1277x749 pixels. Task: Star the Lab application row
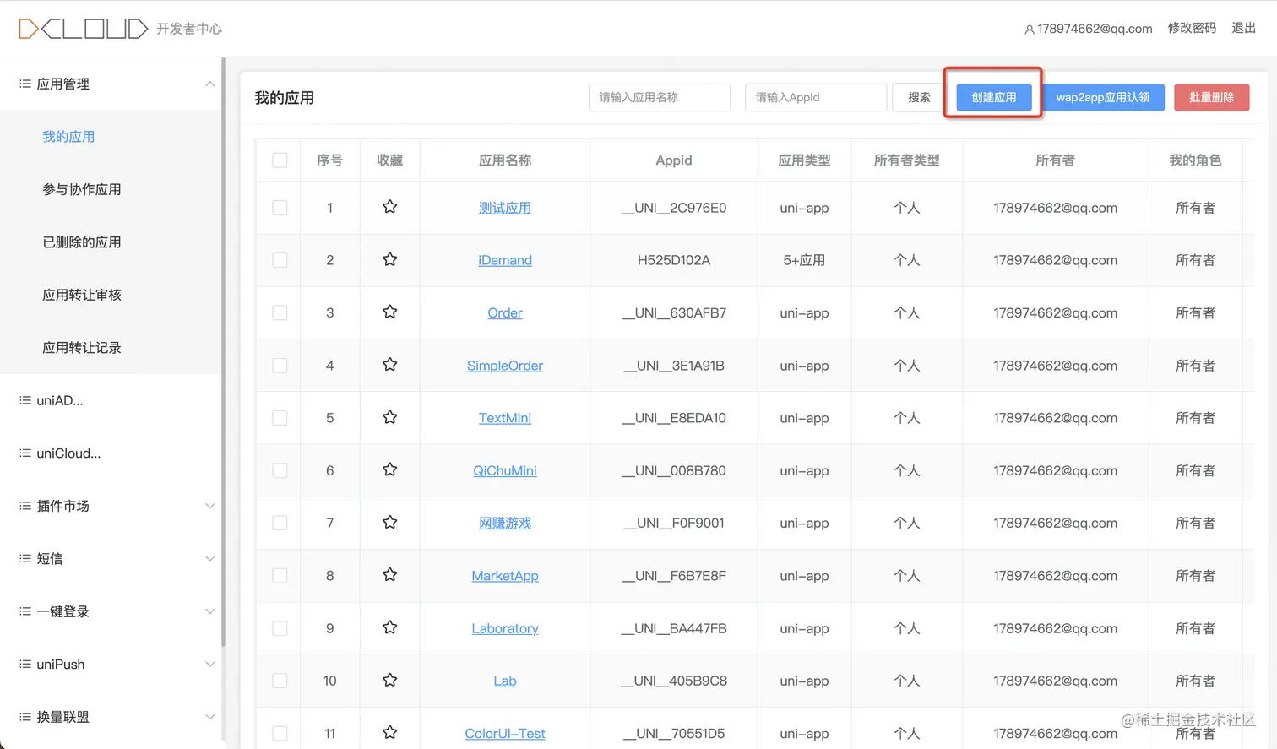[389, 680]
